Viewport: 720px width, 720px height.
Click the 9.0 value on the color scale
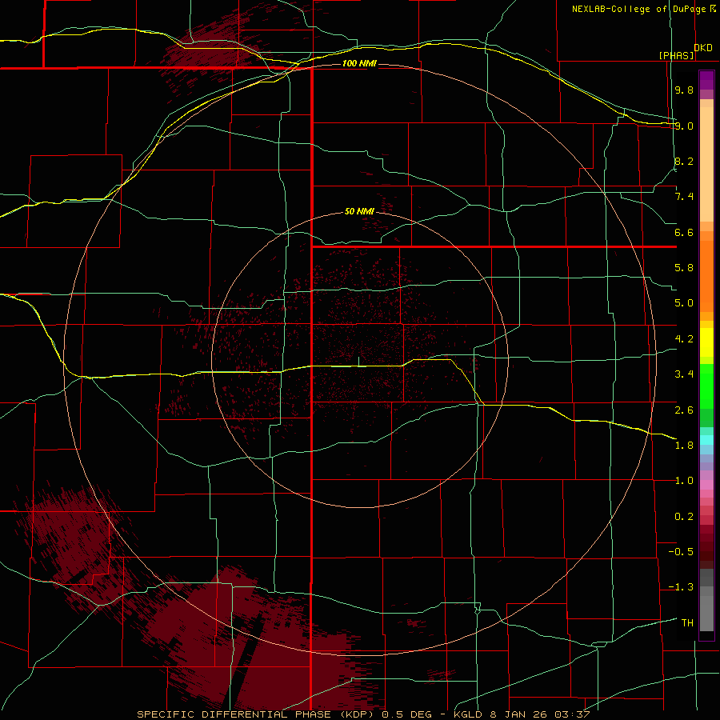pyautogui.click(x=684, y=126)
